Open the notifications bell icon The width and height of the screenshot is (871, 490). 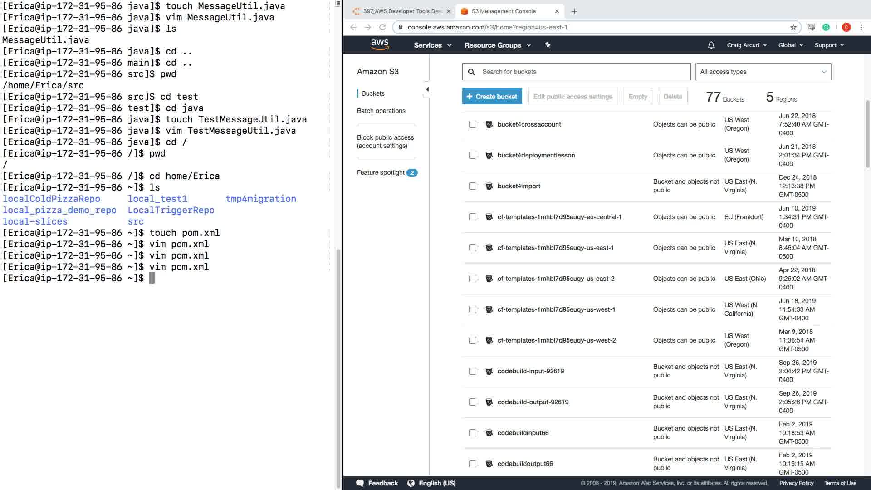(x=711, y=45)
